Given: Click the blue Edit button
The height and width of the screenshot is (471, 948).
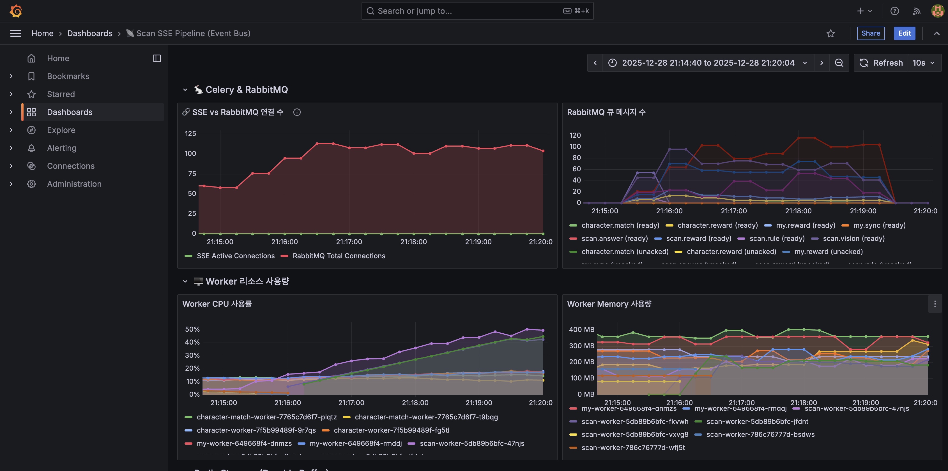Looking at the screenshot, I should (904, 33).
